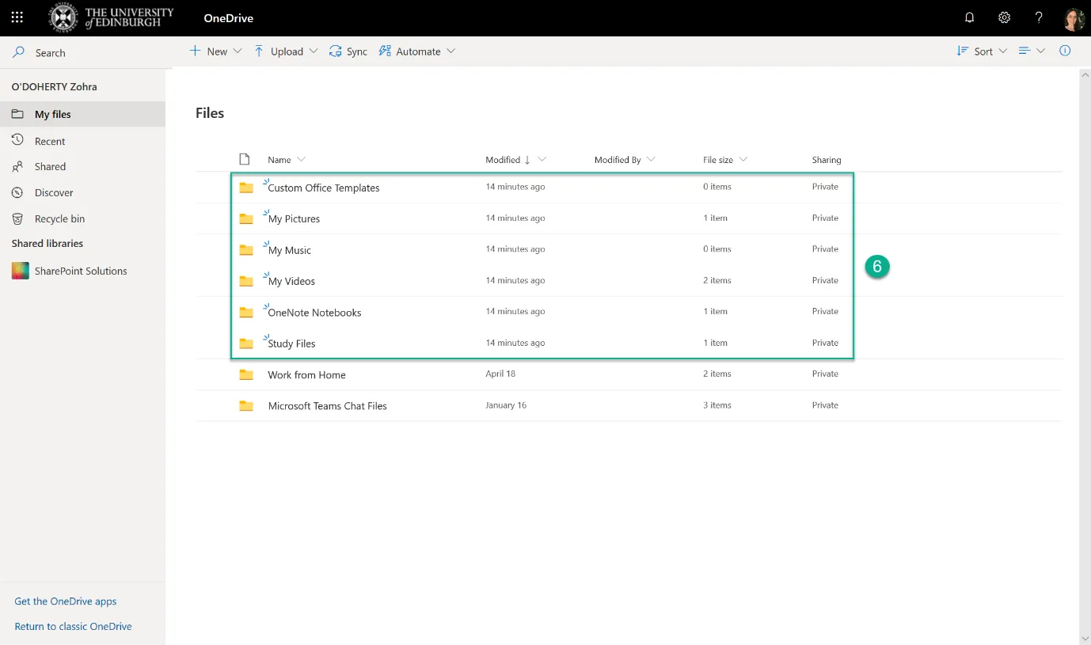
Task: Select the Study Files folder row
Action: (x=291, y=343)
